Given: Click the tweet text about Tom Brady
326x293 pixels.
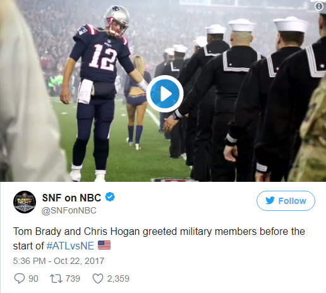Looking at the screenshot, I should click(x=159, y=239).
